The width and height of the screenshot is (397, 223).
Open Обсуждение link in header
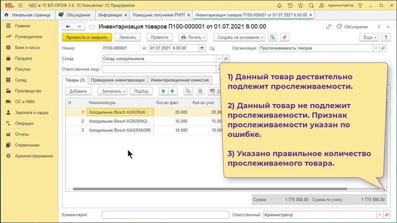[352, 27]
